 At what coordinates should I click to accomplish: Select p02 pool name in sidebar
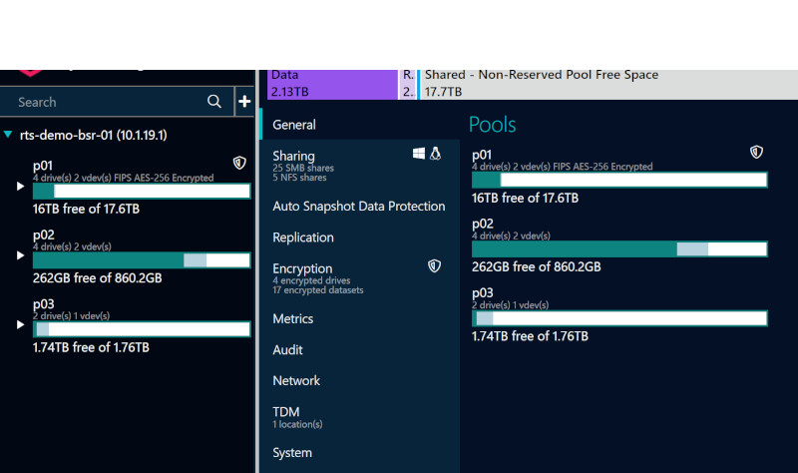pos(43,235)
